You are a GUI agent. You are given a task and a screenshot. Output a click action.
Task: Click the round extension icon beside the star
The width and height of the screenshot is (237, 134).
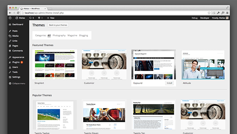coord(214,13)
